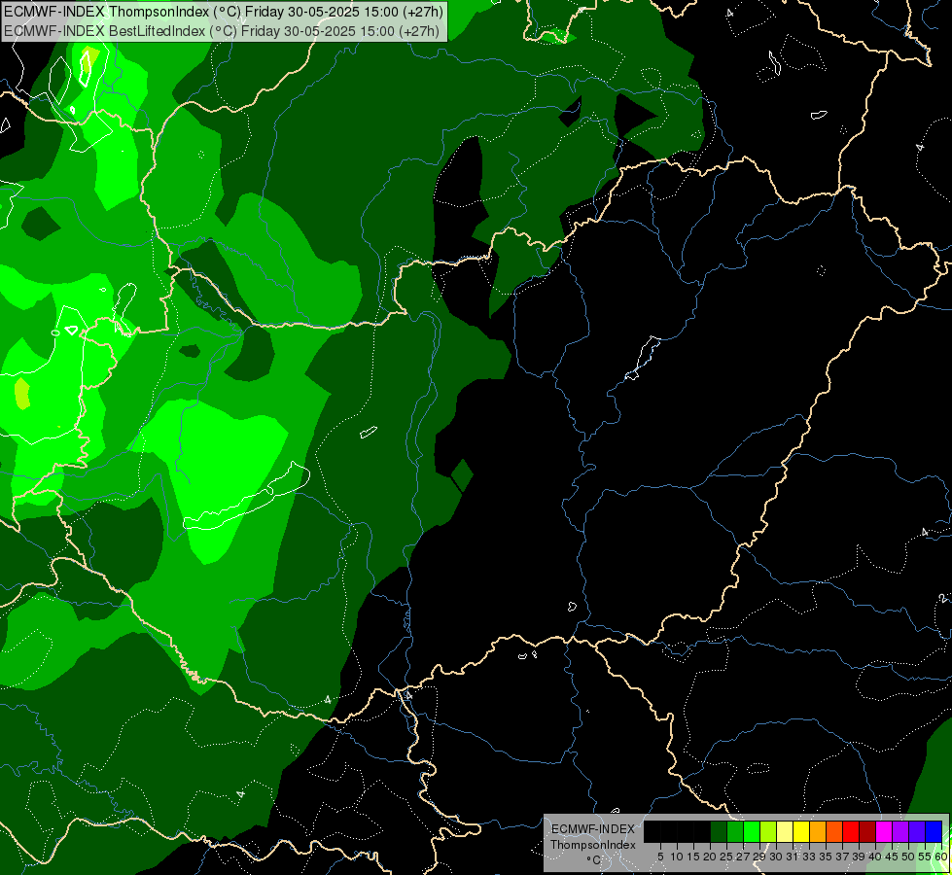Viewport: 952px width, 875px height.
Task: Click the legend tick value '33'
Action: click(809, 857)
